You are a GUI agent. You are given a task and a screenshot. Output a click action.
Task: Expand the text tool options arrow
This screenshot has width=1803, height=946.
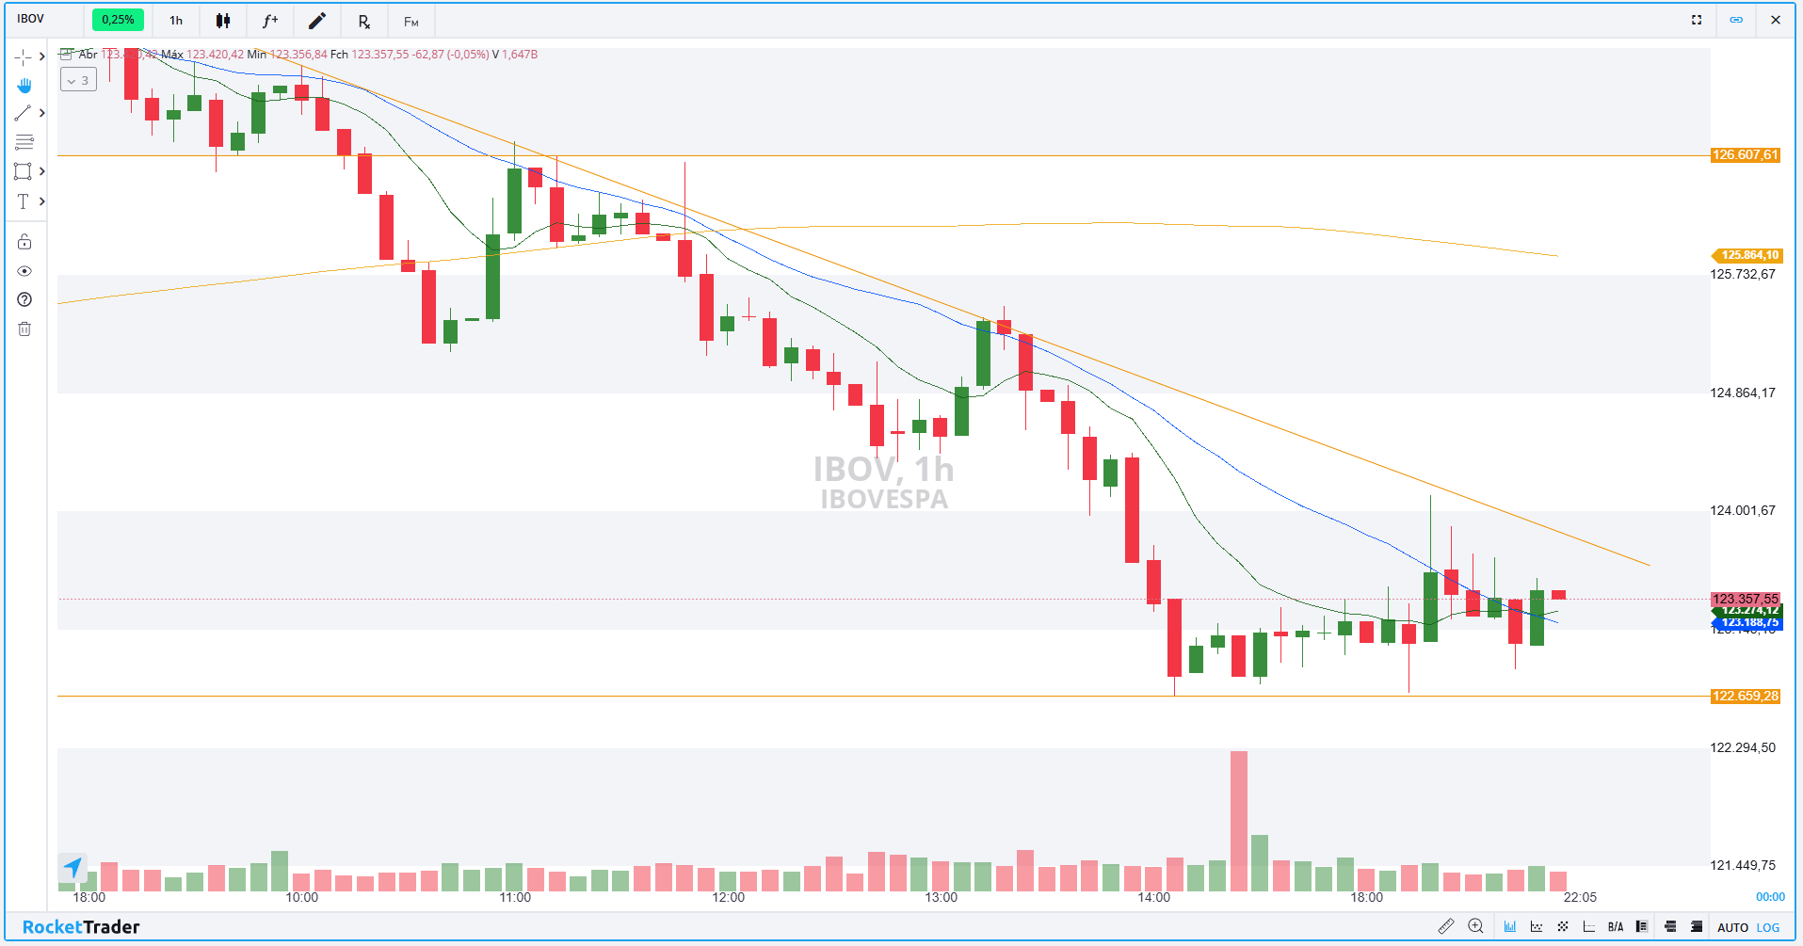(41, 201)
